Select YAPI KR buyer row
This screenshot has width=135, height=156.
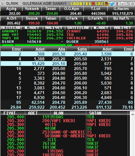coord(32,38)
